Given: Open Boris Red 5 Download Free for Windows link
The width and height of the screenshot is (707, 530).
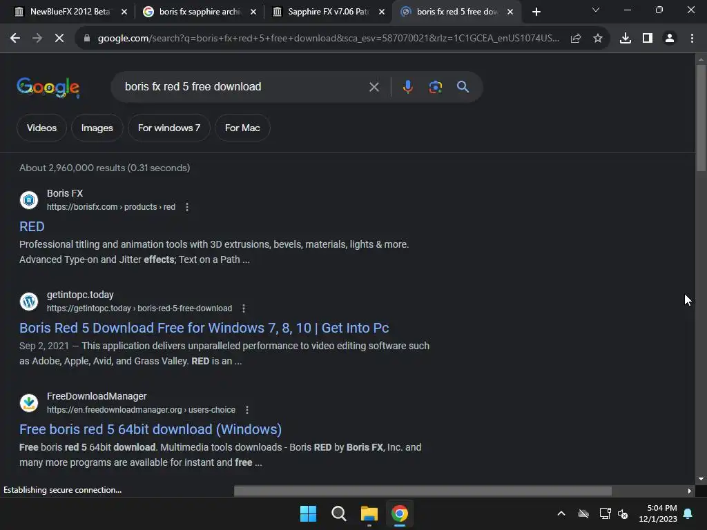Looking at the screenshot, I should (x=204, y=328).
